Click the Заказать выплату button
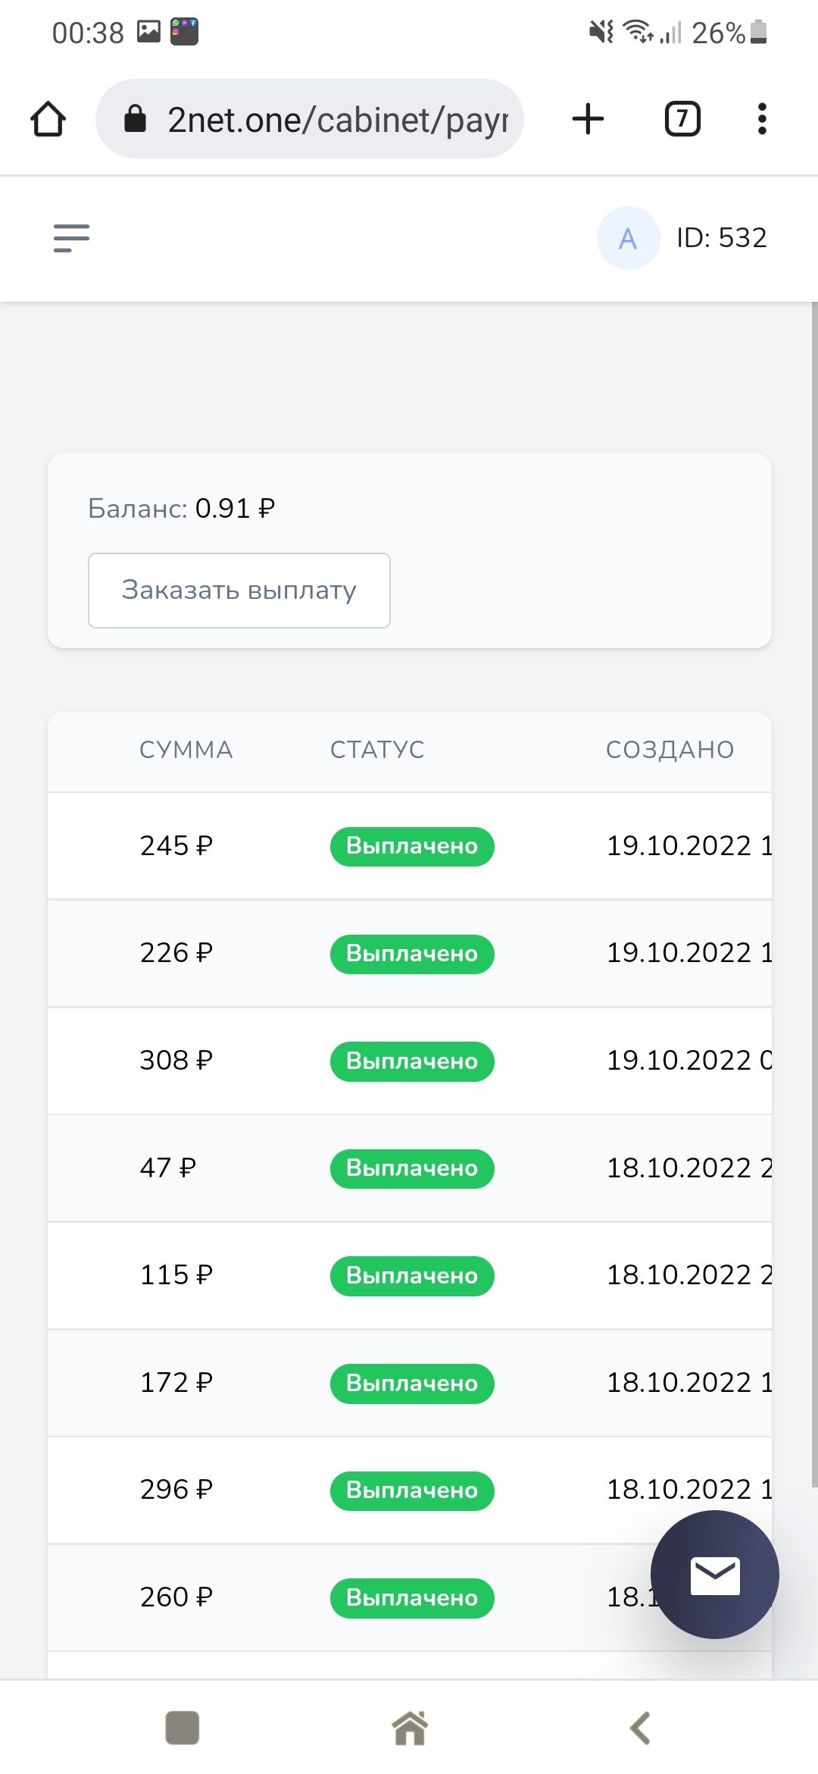The width and height of the screenshot is (818, 1774). (239, 591)
